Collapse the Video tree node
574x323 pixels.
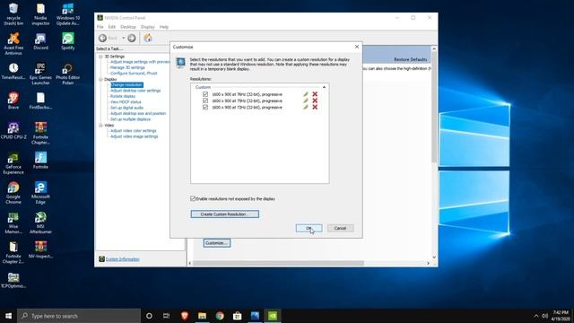(x=100, y=126)
